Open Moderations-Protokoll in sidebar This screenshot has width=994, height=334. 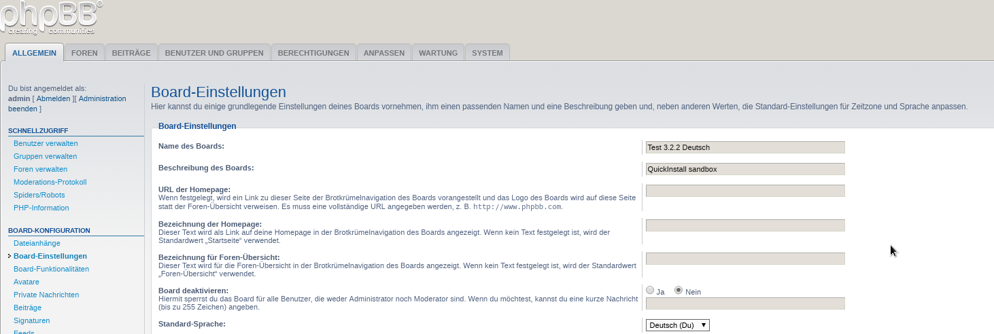point(50,182)
